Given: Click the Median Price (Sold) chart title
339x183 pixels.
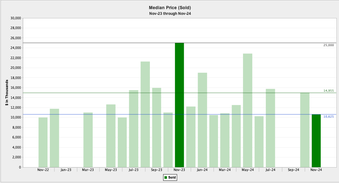Looking at the screenshot, I should point(170,8).
